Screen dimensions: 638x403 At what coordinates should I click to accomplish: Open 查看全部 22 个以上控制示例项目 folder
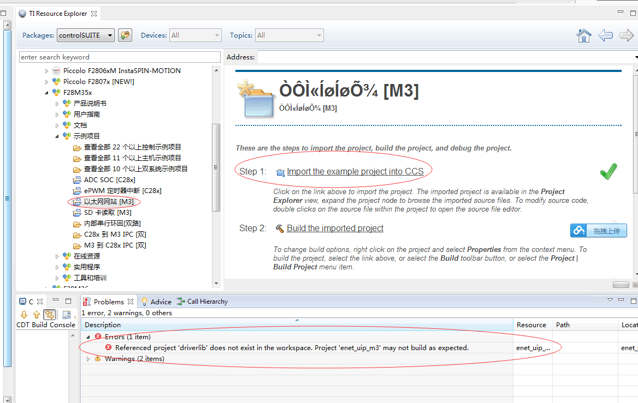coord(132,147)
